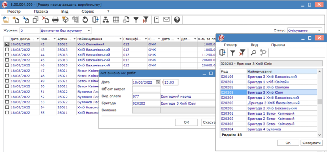Click remove-filter icon in brigade window
This screenshot has height=152, width=327.
pyautogui.click(x=242, y=53)
